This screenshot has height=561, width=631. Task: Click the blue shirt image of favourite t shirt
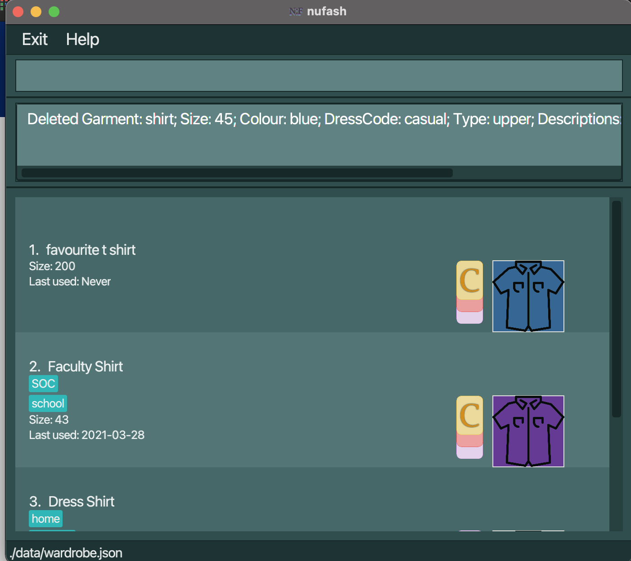click(528, 296)
